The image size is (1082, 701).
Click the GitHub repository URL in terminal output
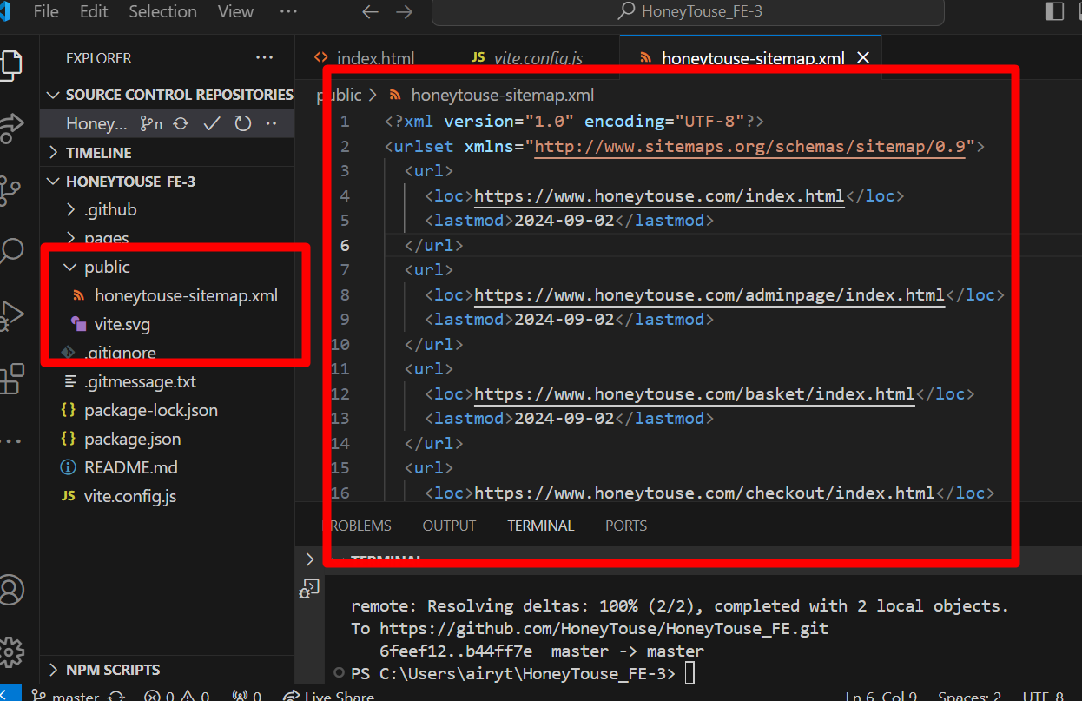(x=604, y=628)
